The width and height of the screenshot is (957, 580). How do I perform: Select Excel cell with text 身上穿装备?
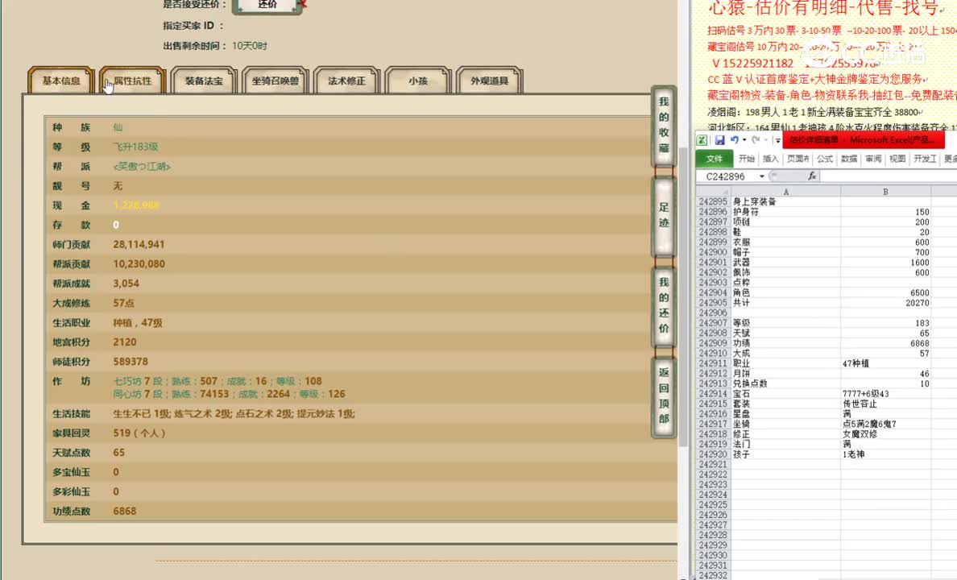[x=785, y=201]
